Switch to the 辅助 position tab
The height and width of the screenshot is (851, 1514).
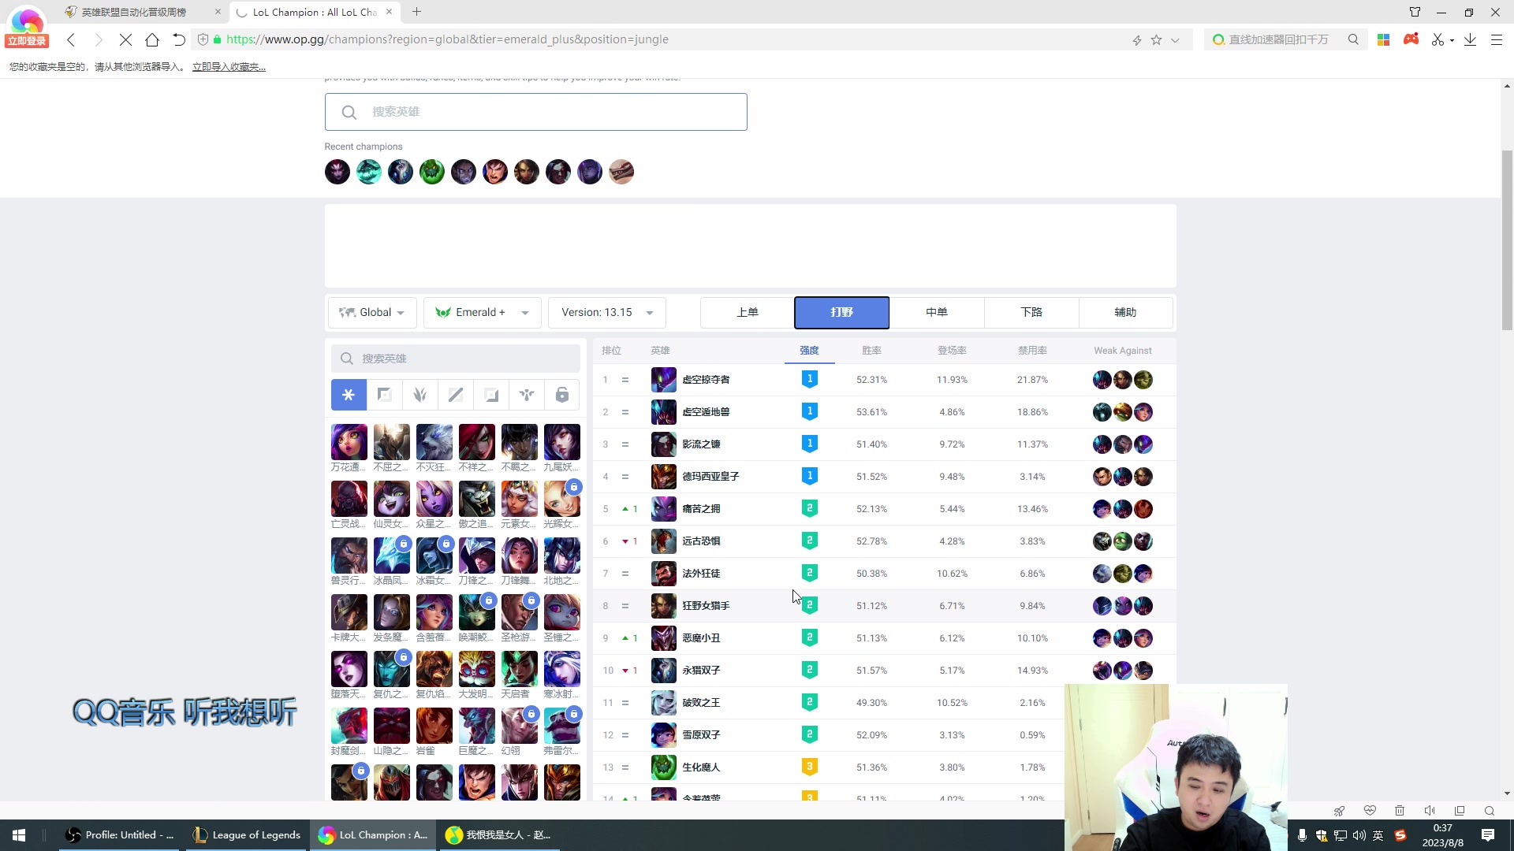click(1126, 313)
